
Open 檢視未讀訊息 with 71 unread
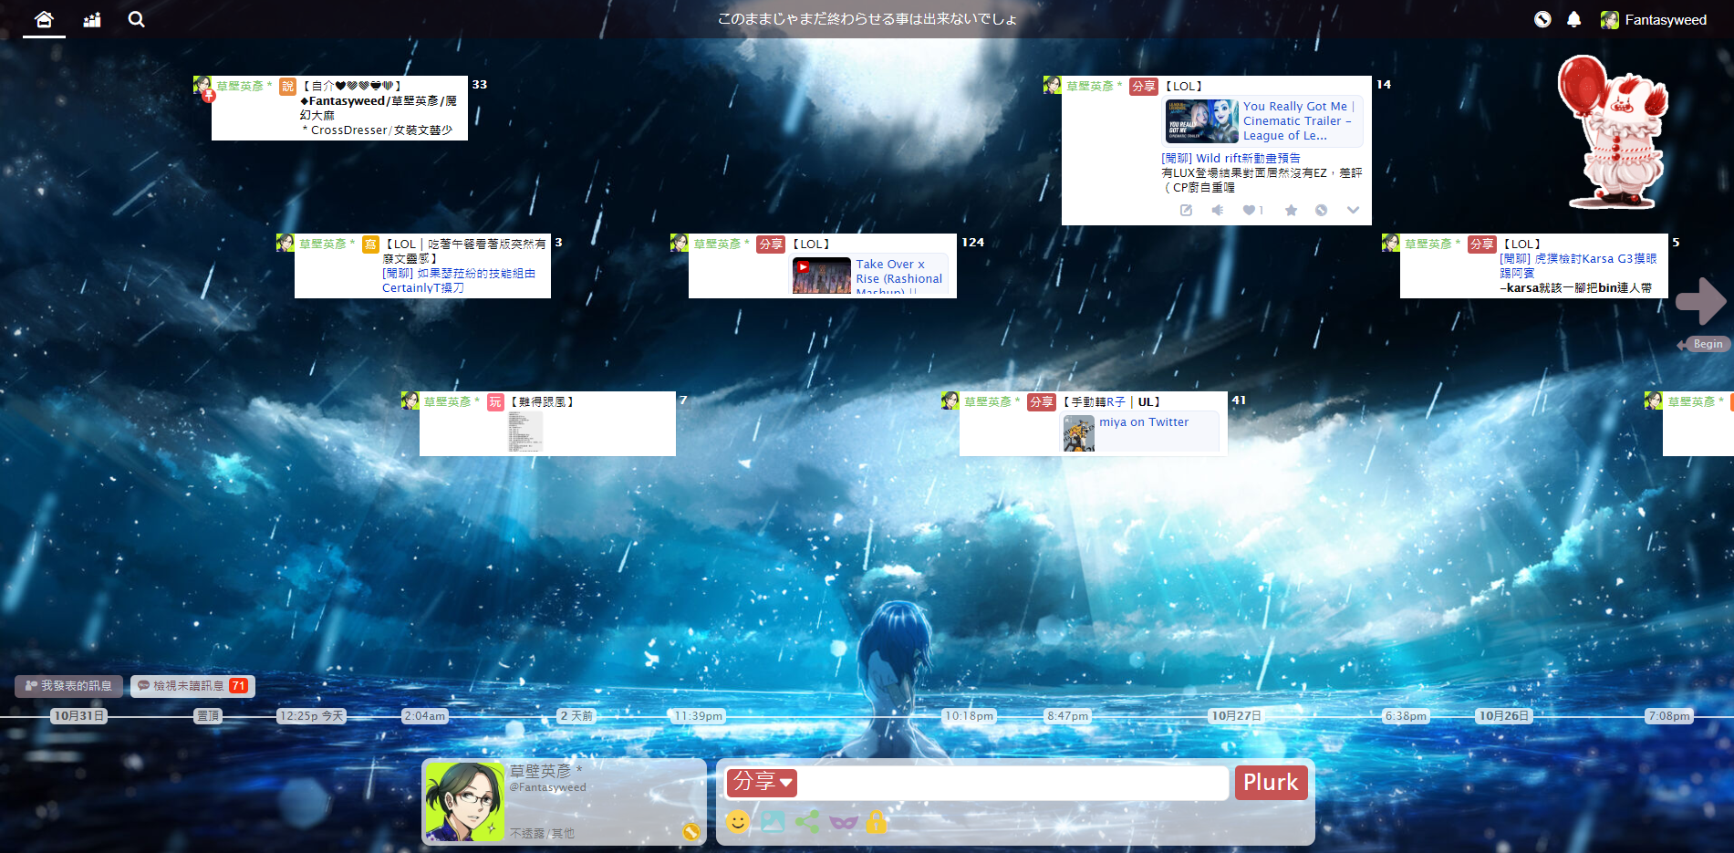pyautogui.click(x=192, y=685)
